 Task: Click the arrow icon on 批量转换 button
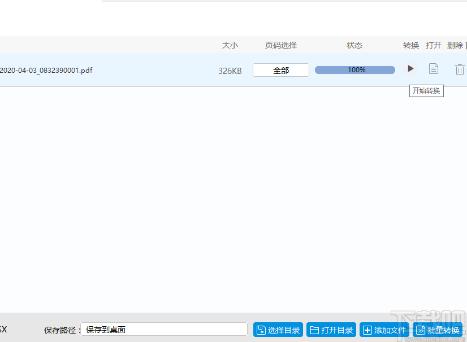point(421,330)
